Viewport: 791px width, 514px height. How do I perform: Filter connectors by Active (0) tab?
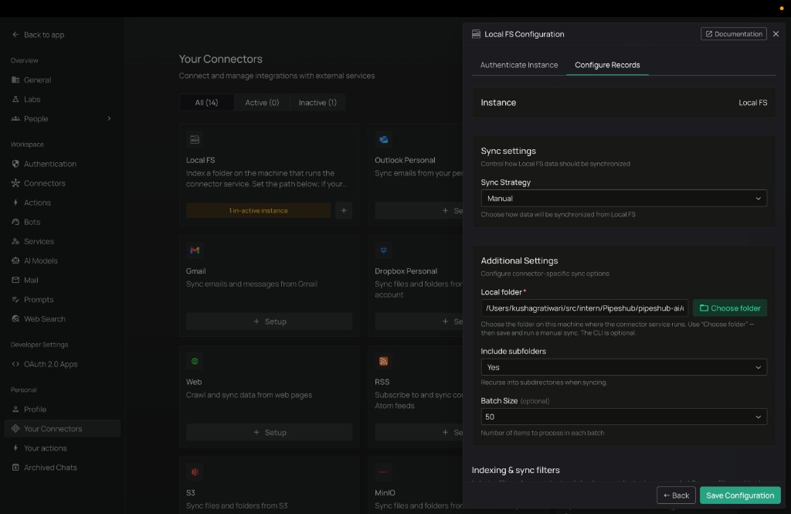262,103
